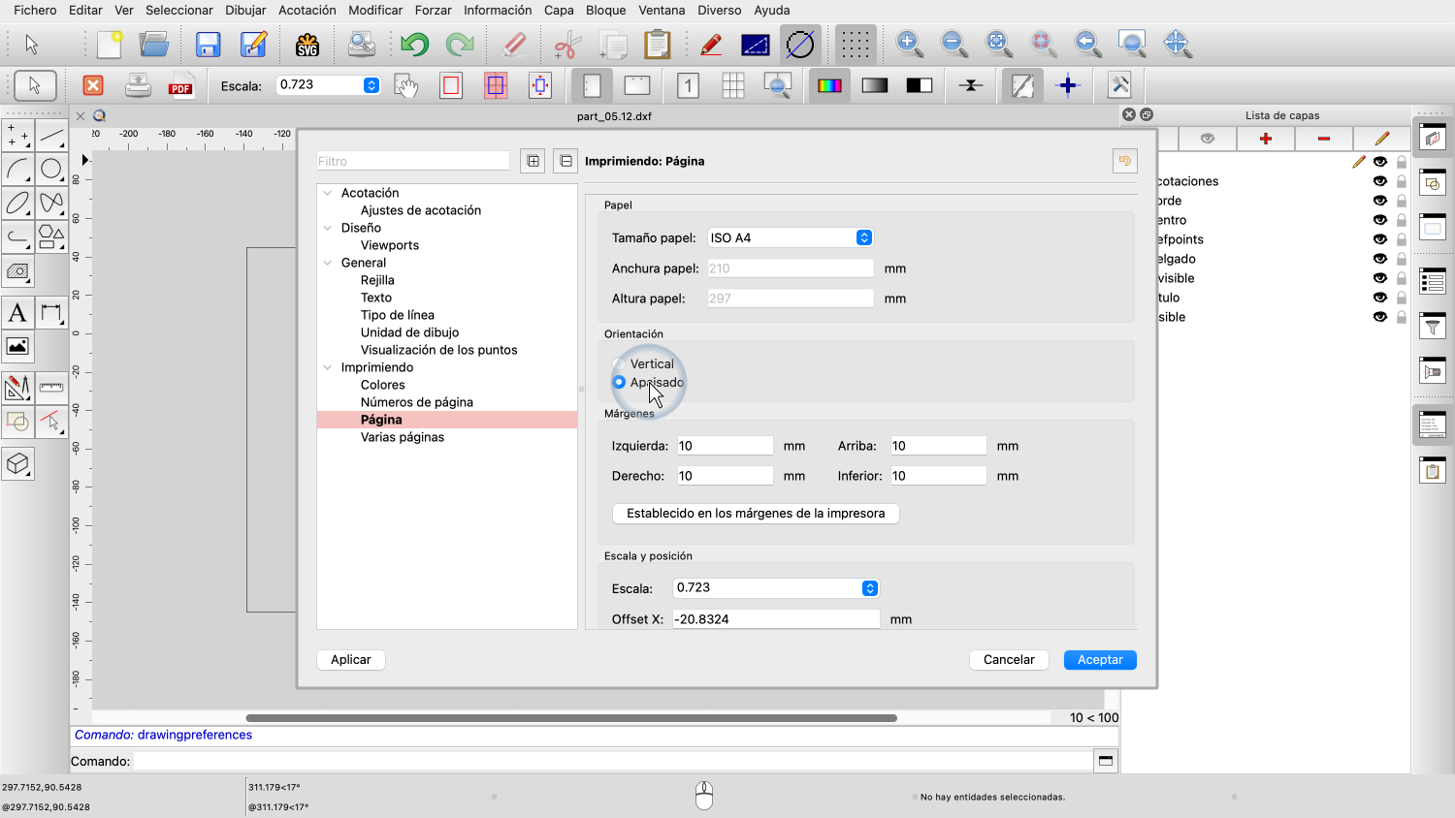
Task: Select Vertical orientation radio button
Action: (619, 364)
